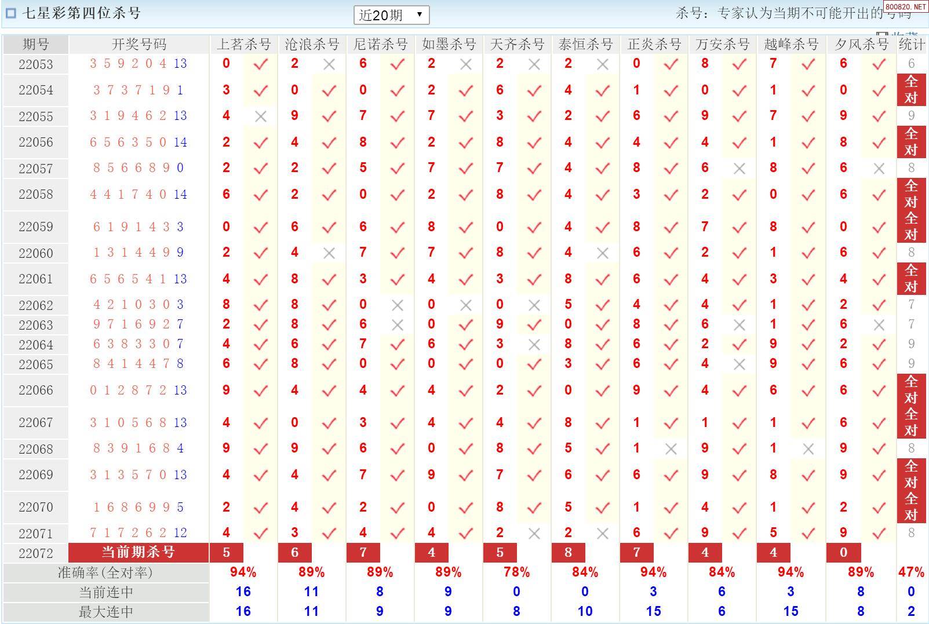Select the 如墨杀号 column header
This screenshot has width=929, height=624.
pyautogui.click(x=449, y=45)
